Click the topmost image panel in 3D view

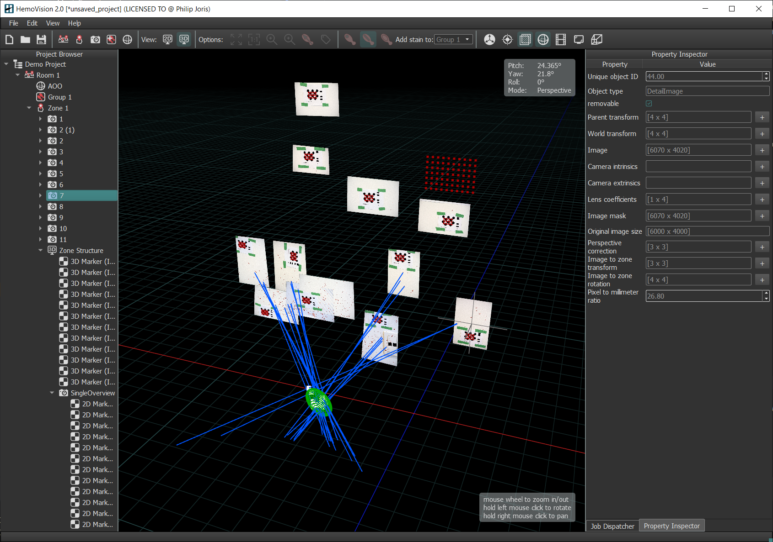tap(317, 99)
